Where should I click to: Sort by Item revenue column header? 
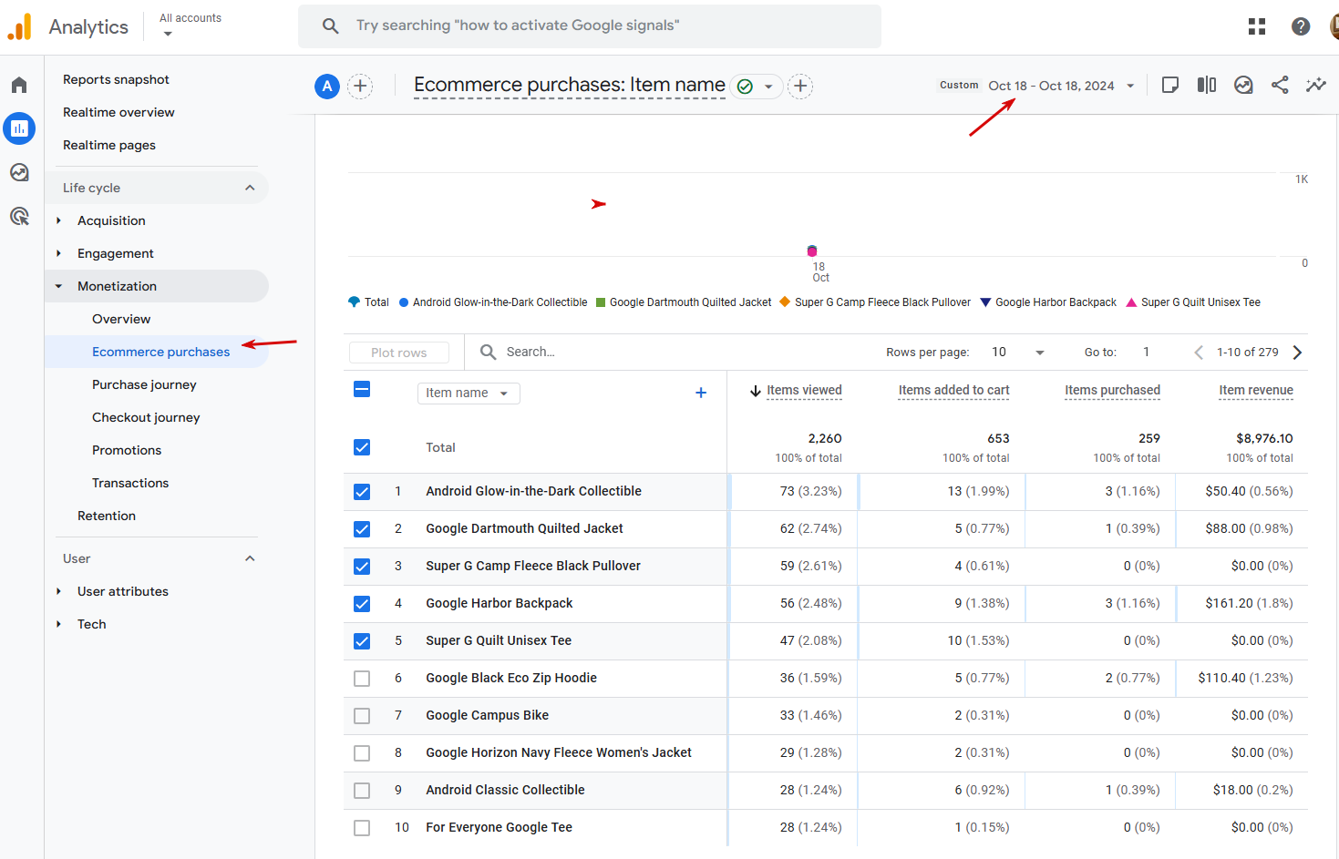point(1255,390)
